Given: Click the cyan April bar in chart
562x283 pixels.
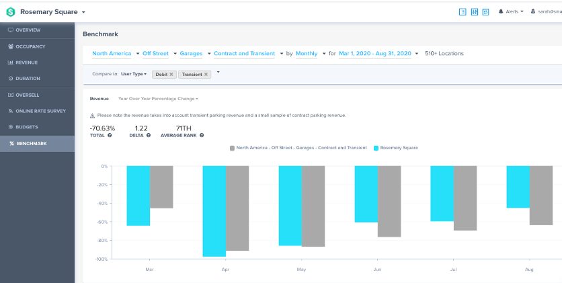Looking at the screenshot, I should 214,210.
